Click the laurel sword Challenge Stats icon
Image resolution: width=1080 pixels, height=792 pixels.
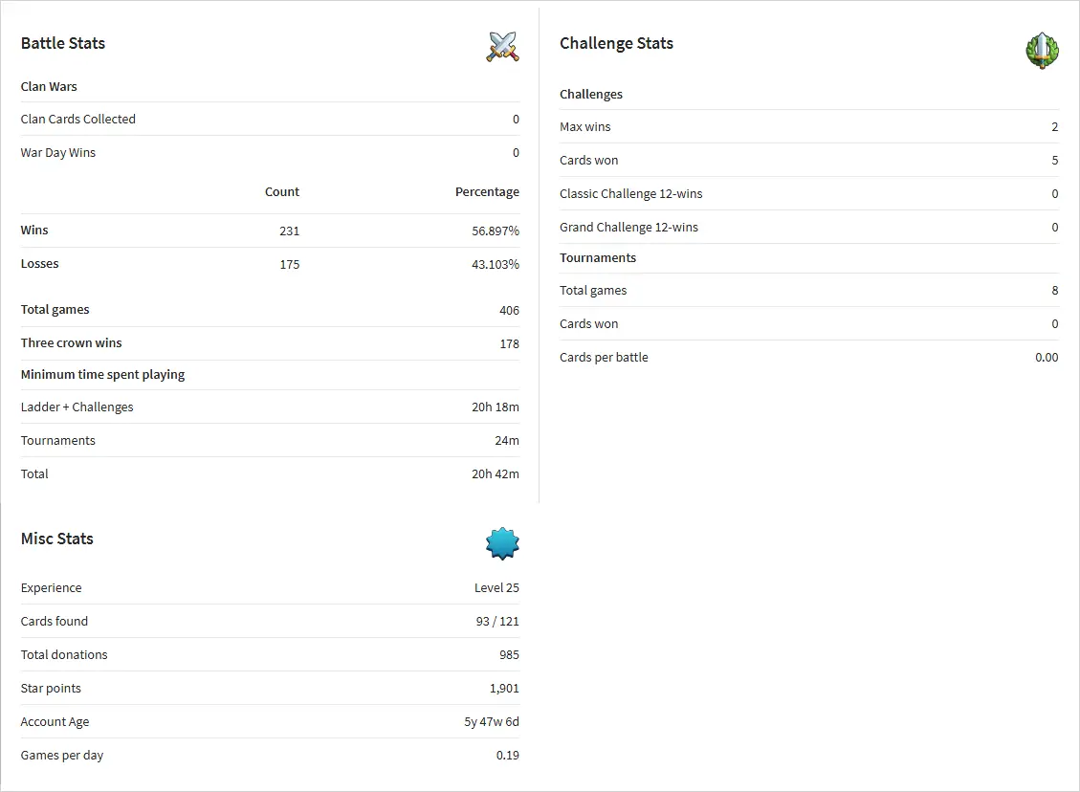point(1042,50)
